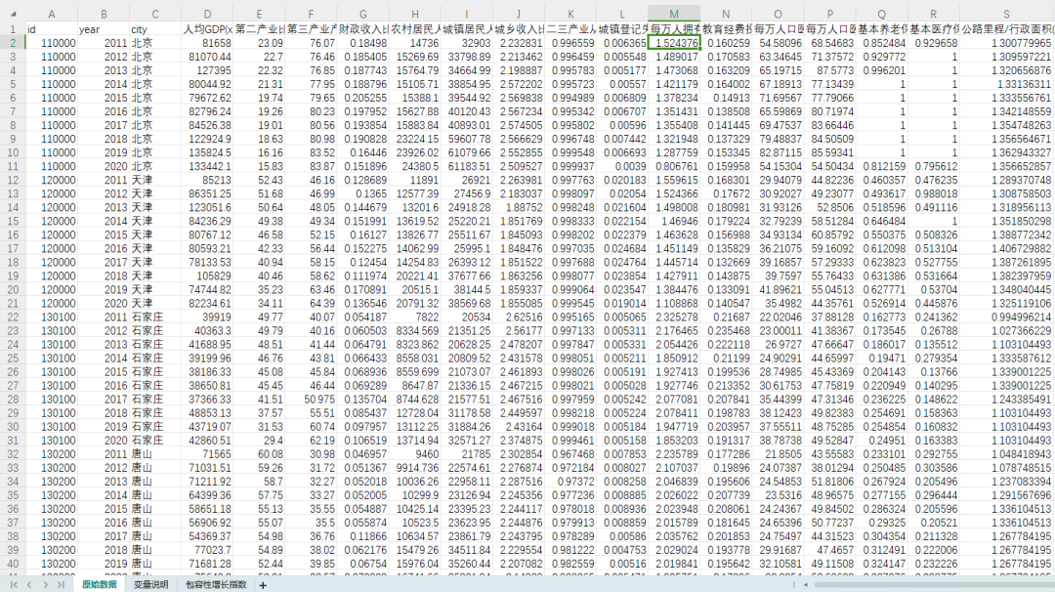Switch to the 变量说明 sheet tab
The height and width of the screenshot is (592, 1055).
point(151,584)
